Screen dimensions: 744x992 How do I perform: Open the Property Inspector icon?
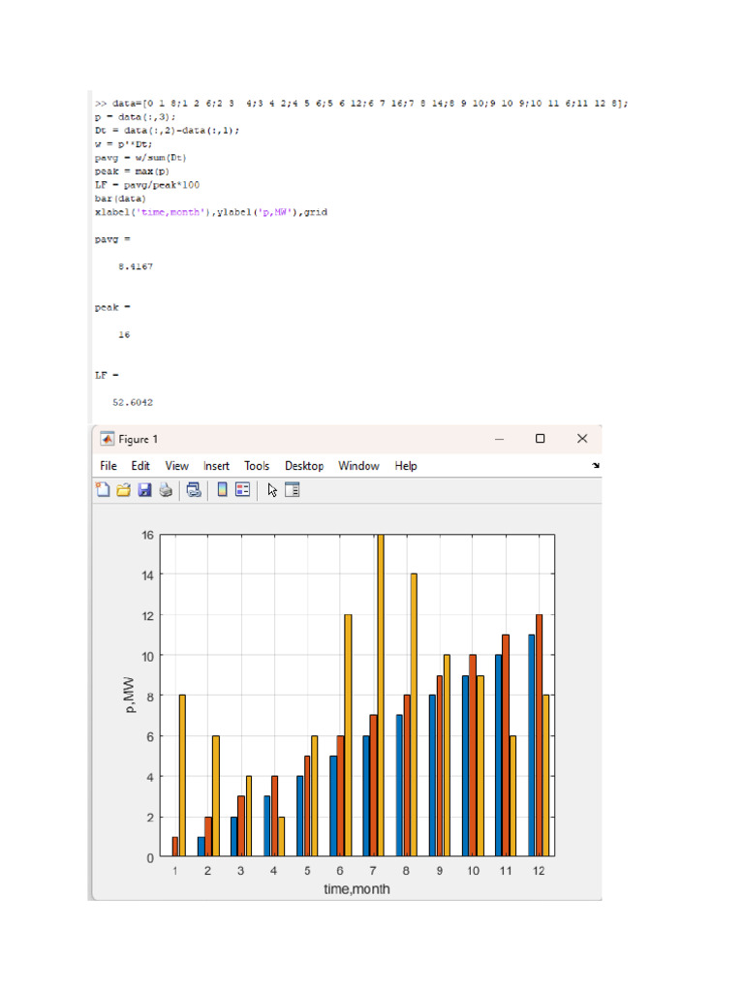click(293, 490)
